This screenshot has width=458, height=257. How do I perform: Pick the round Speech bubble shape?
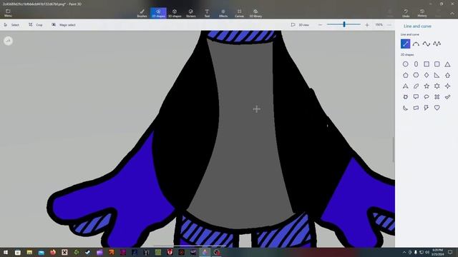point(427,97)
